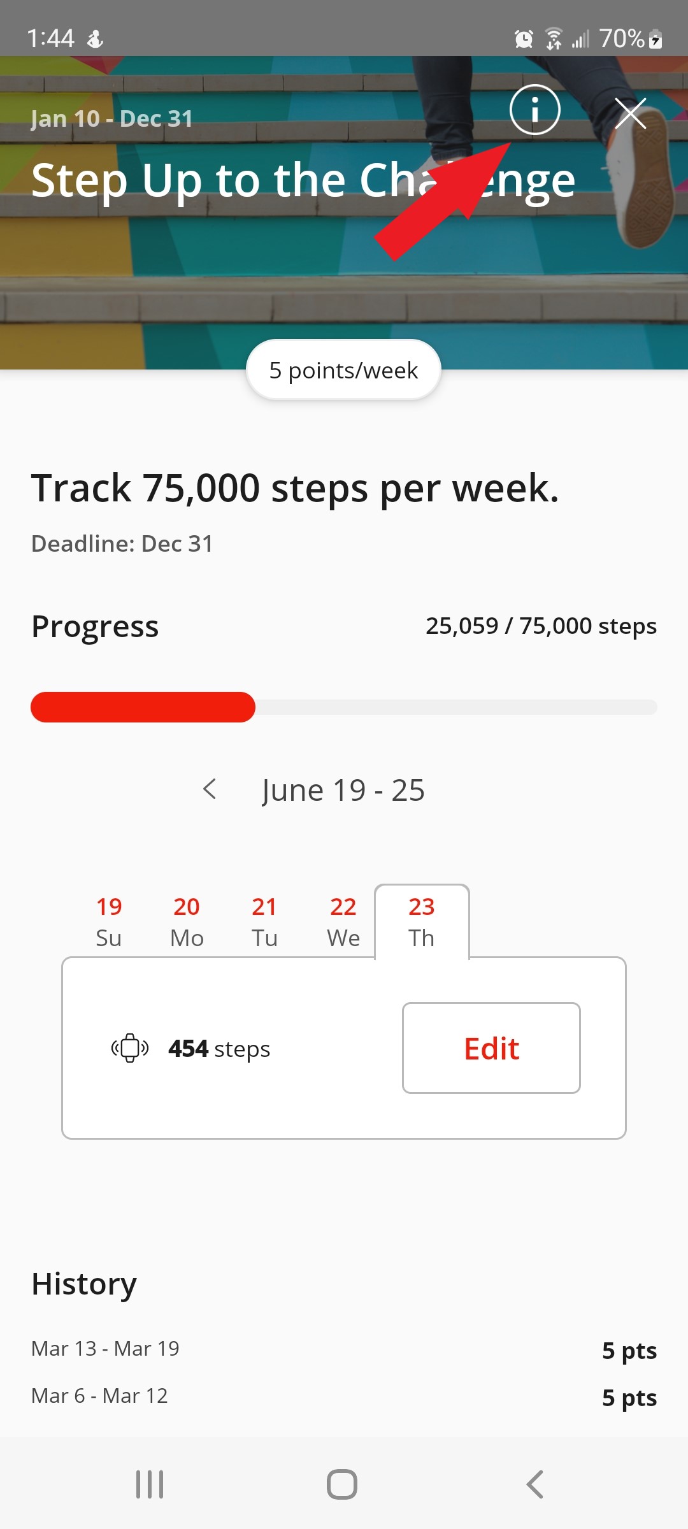Tap the Wi-Fi status icon

click(554, 39)
